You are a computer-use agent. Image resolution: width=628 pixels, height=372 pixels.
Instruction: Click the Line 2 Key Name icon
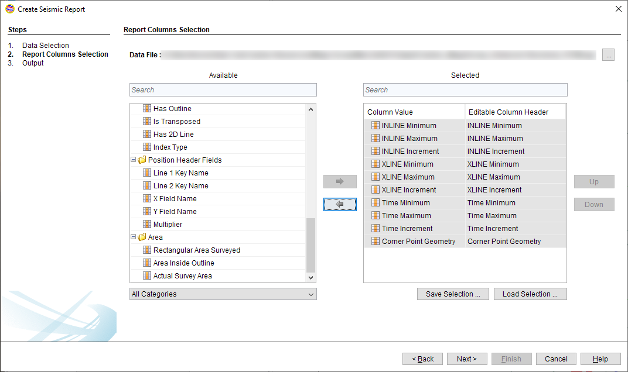147,185
